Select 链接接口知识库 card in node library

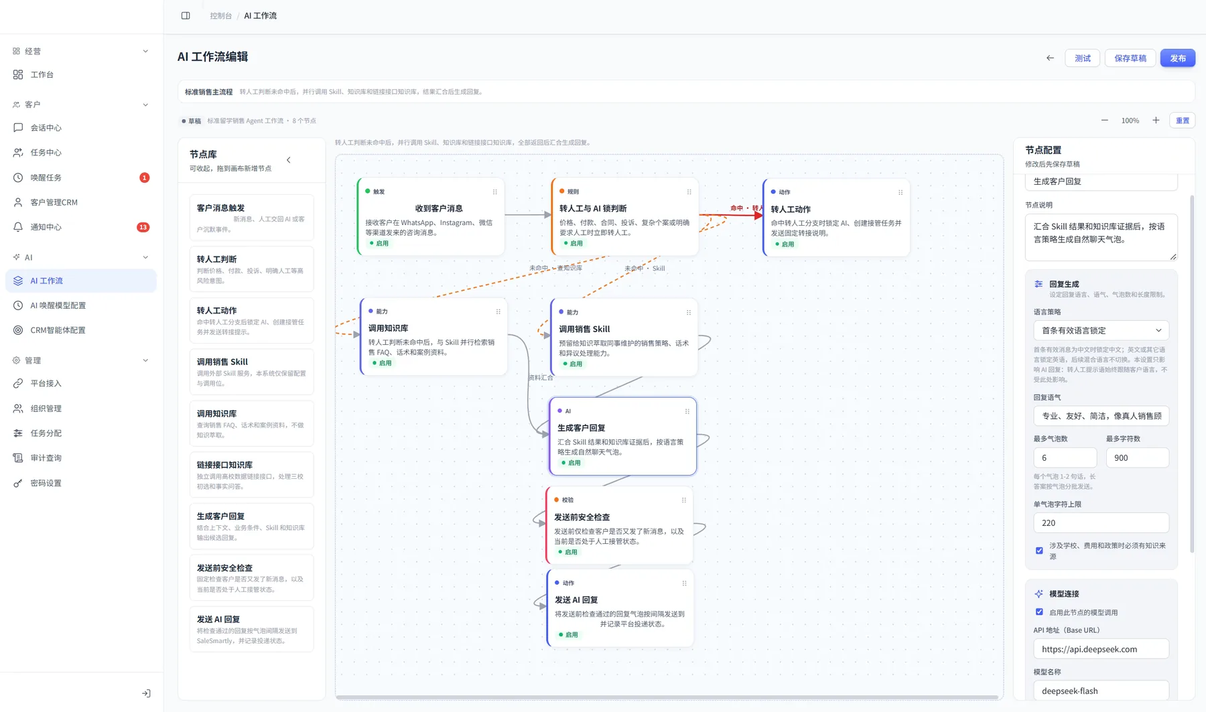251,475
